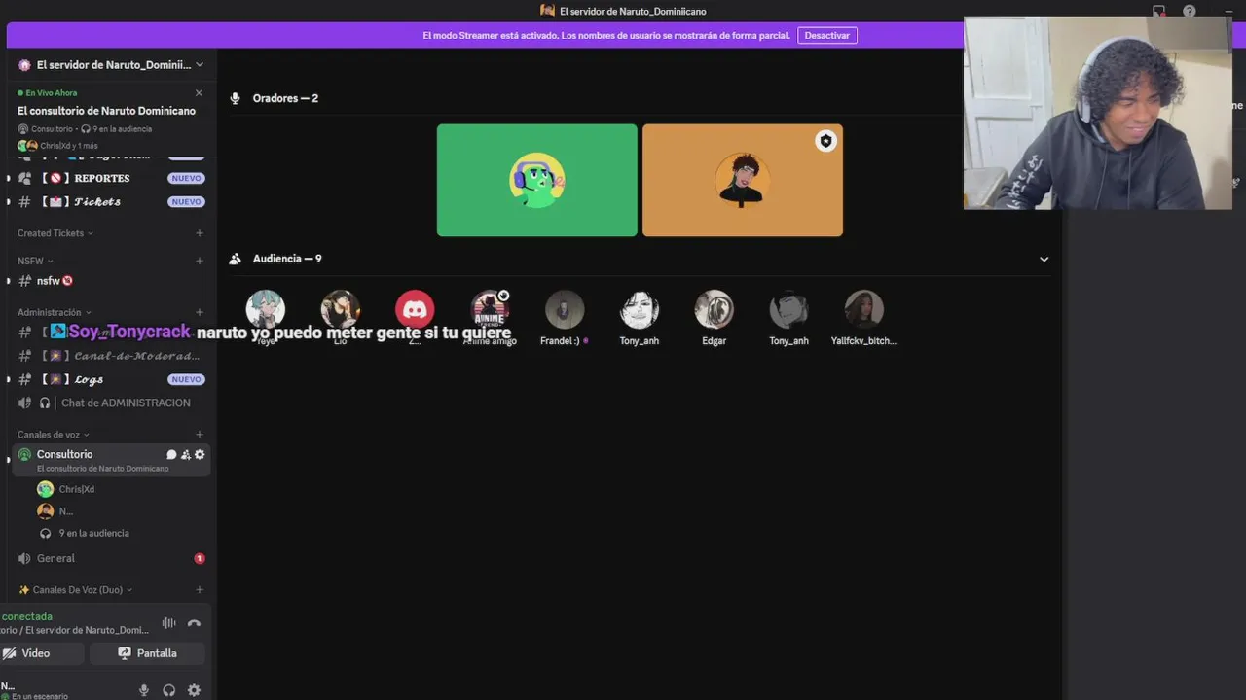Image resolution: width=1246 pixels, height=700 pixels.
Task: Mute the microphone in user panel
Action: tap(144, 690)
